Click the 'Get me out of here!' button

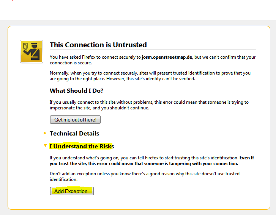75,120
